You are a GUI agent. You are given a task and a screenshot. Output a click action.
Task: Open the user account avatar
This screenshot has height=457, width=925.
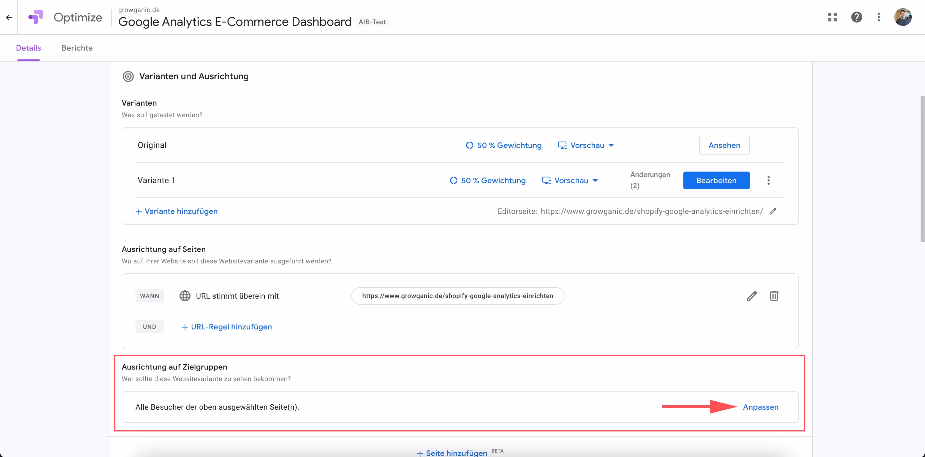point(903,17)
